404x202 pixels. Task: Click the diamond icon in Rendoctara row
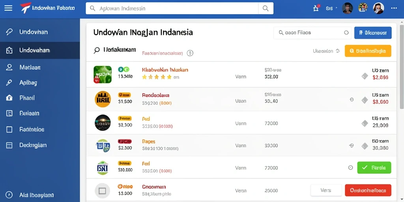(365, 100)
